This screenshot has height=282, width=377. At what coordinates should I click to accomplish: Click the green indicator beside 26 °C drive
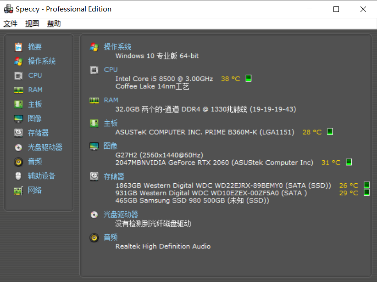click(x=366, y=185)
